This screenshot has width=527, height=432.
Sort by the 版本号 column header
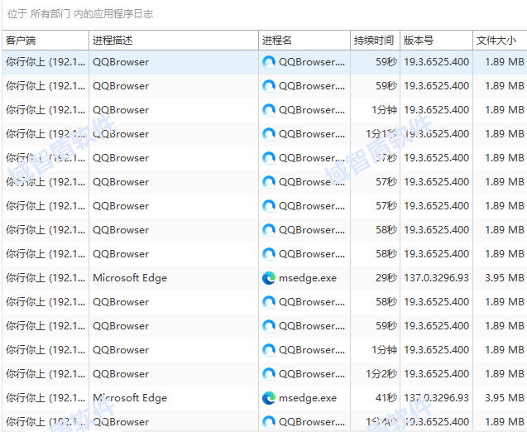click(436, 41)
